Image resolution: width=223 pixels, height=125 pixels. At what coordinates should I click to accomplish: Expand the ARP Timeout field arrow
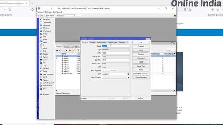tap(128, 77)
